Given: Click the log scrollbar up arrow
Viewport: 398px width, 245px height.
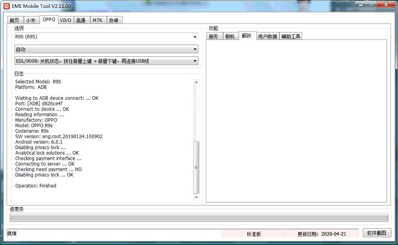Looking at the screenshot, I should tap(196, 82).
